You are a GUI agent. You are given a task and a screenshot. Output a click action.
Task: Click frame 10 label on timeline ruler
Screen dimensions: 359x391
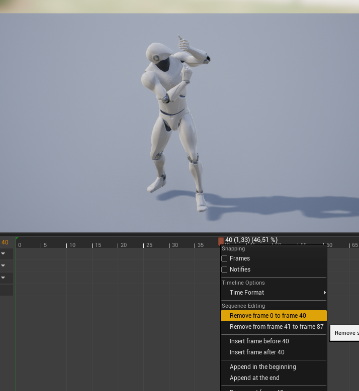(72, 245)
